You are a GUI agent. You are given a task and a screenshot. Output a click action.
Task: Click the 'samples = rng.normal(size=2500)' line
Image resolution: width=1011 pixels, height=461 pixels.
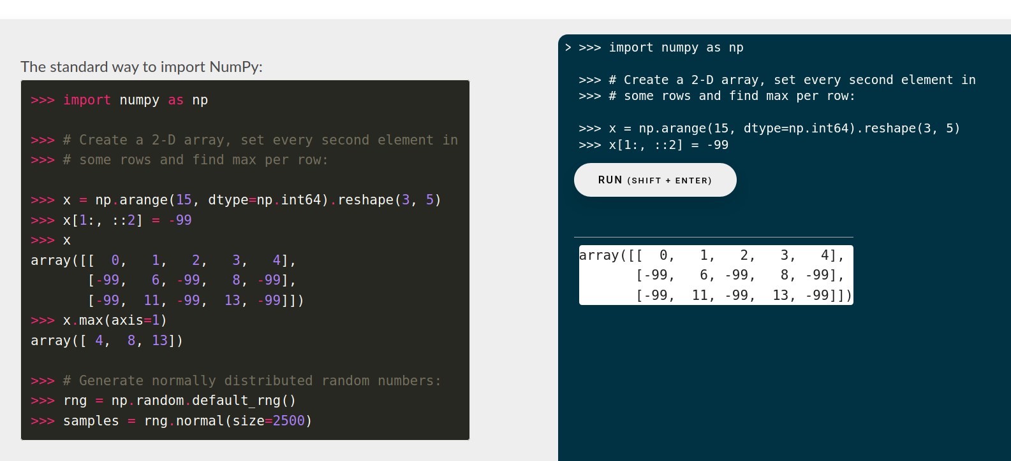pyautogui.click(x=171, y=421)
